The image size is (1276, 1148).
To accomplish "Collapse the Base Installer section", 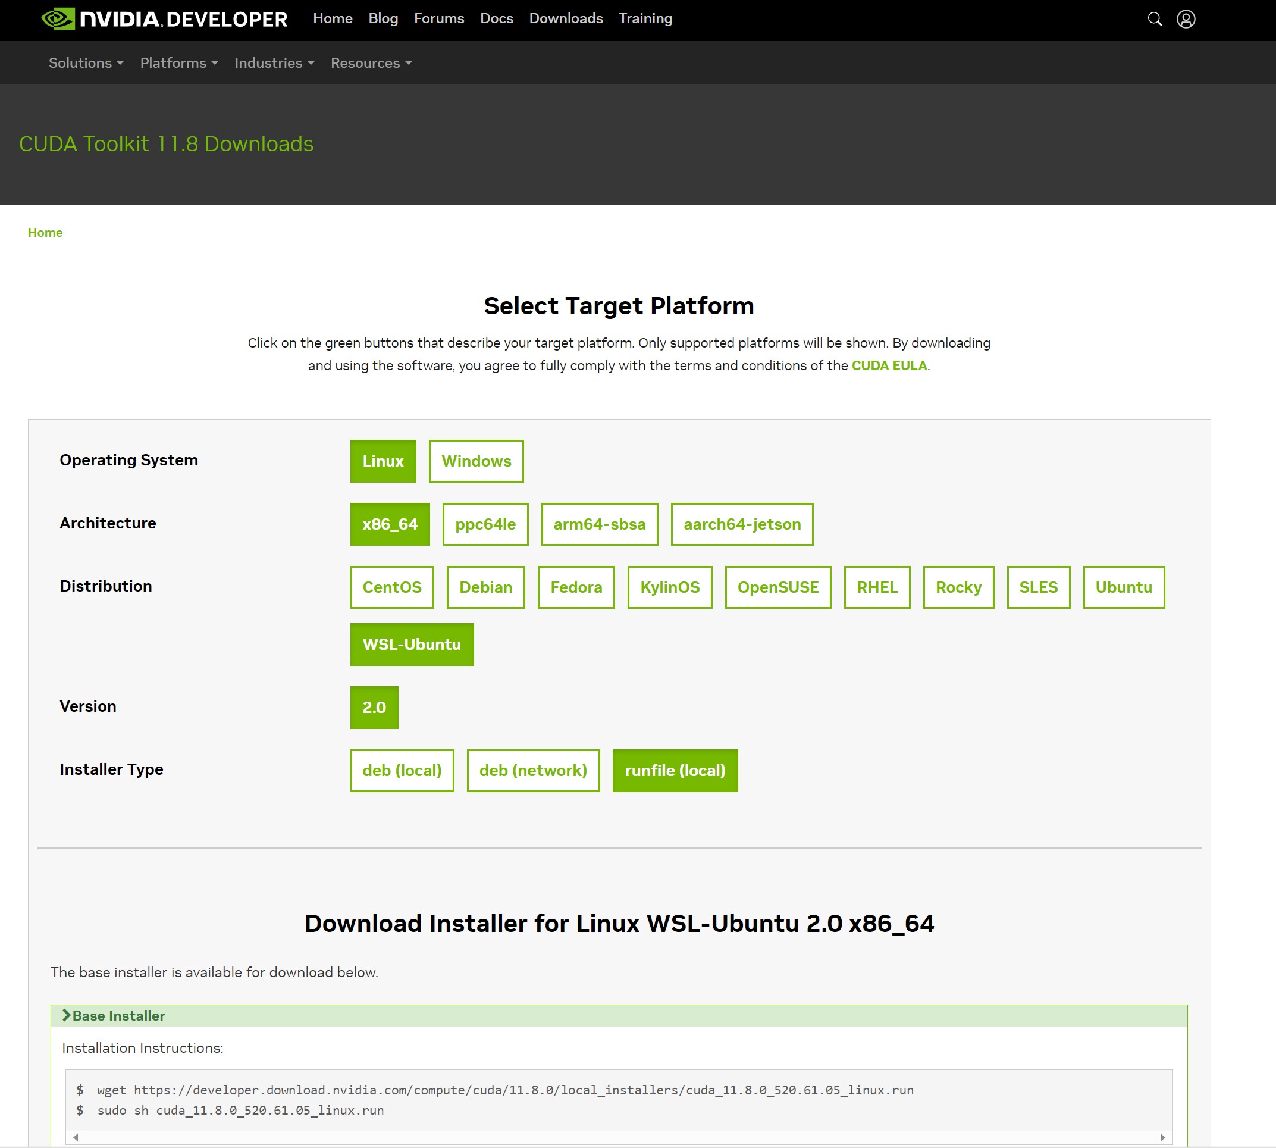I will (619, 1015).
